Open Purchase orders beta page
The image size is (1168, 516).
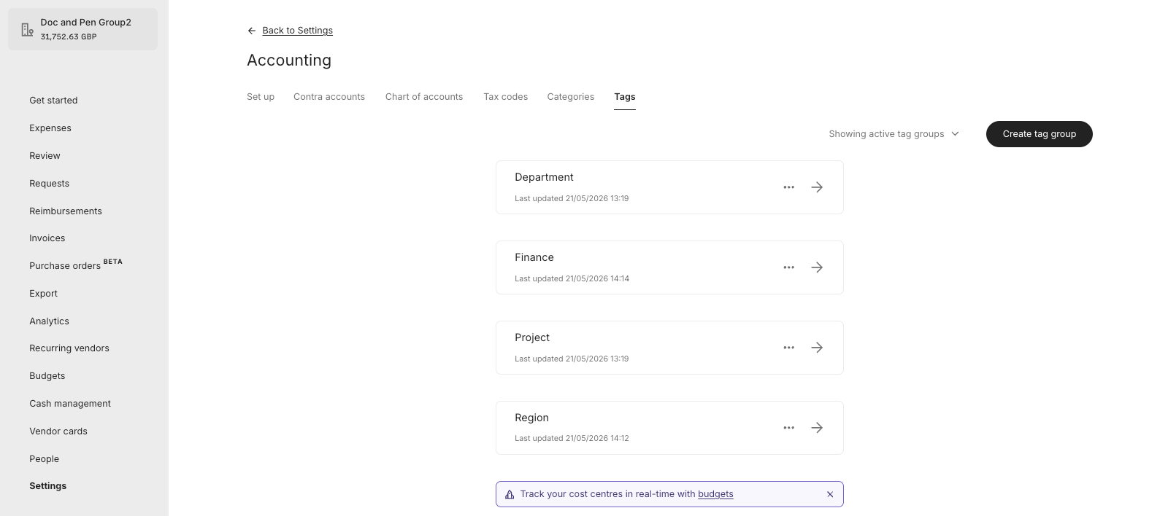(76, 265)
